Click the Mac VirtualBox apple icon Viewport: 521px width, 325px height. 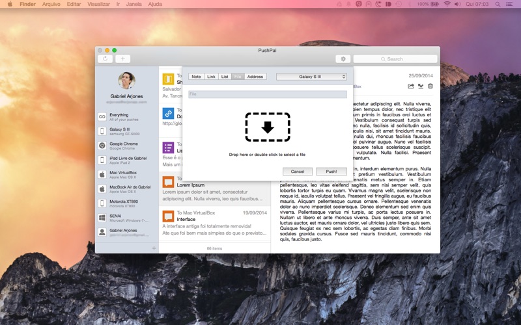pos(102,174)
